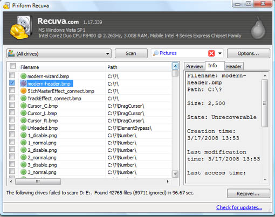The height and width of the screenshot is (217, 275).
Task: Open the Options... button
Action: tap(249, 53)
